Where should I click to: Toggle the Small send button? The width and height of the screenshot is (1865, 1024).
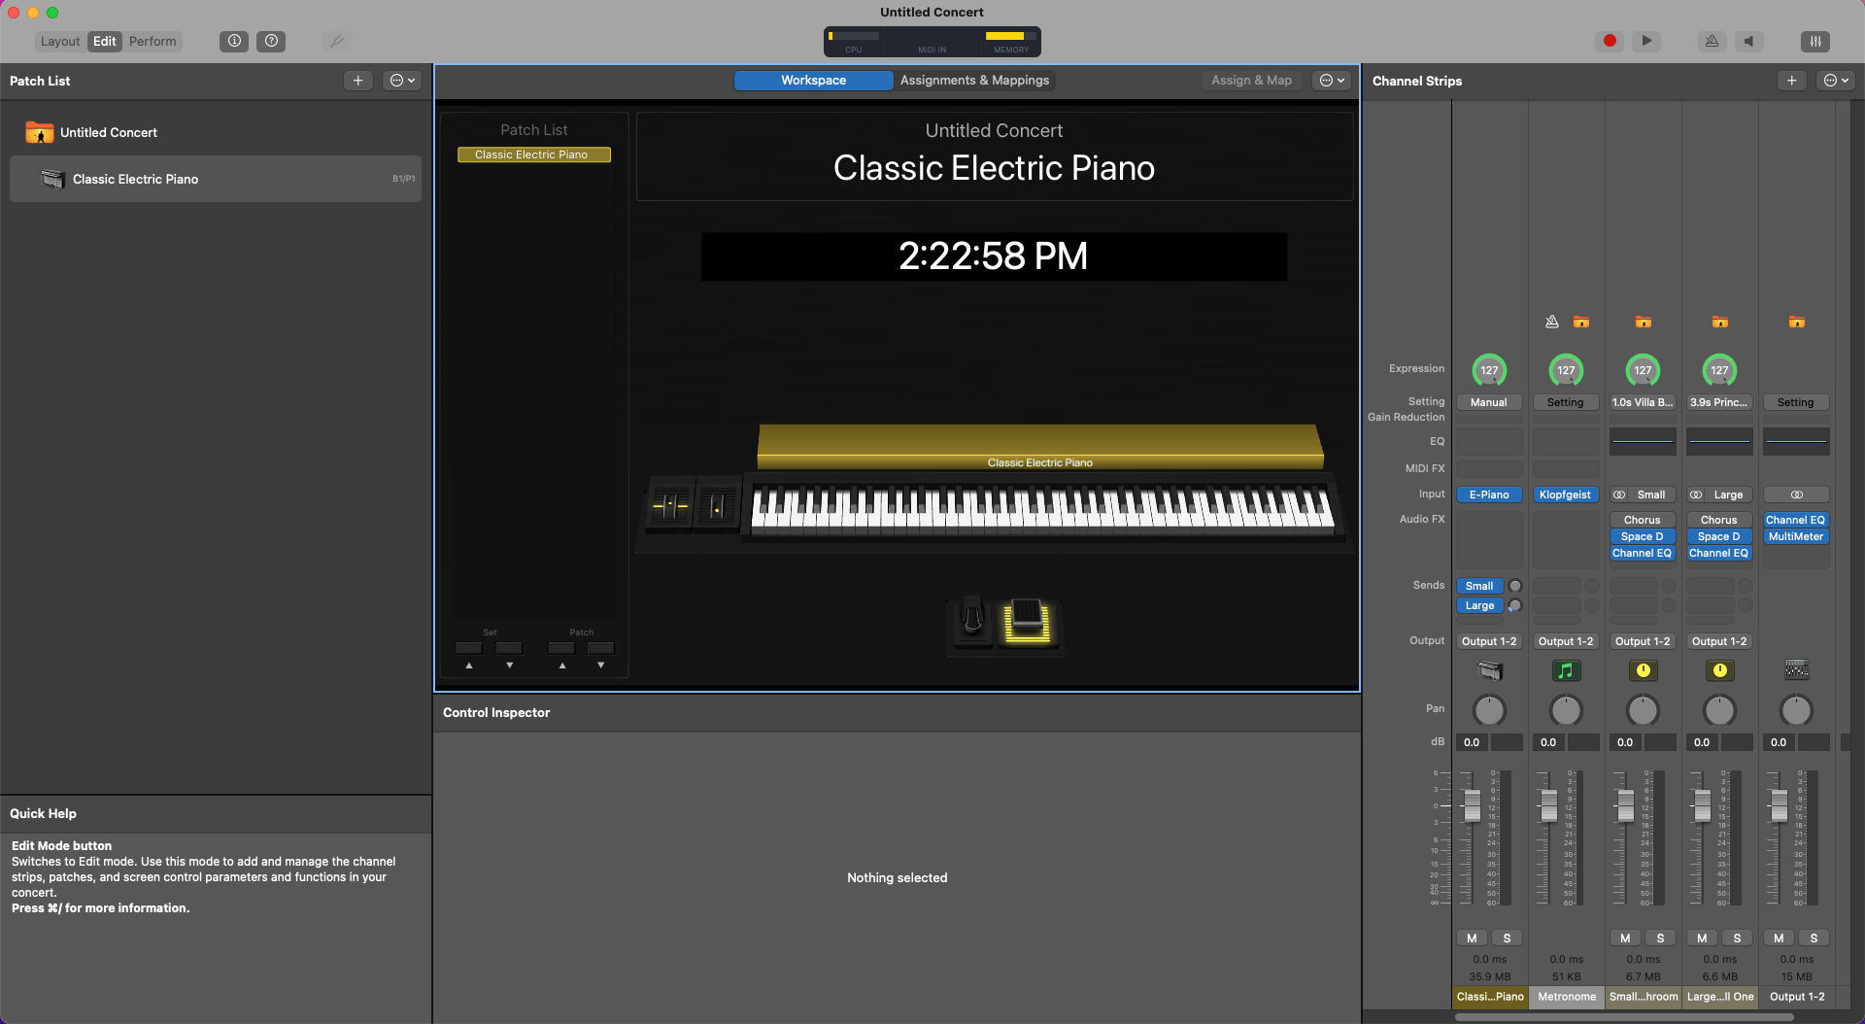(1479, 586)
